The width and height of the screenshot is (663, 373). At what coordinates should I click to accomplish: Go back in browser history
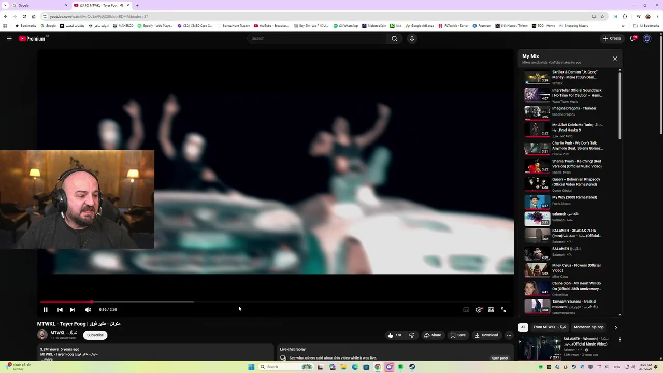click(x=6, y=16)
